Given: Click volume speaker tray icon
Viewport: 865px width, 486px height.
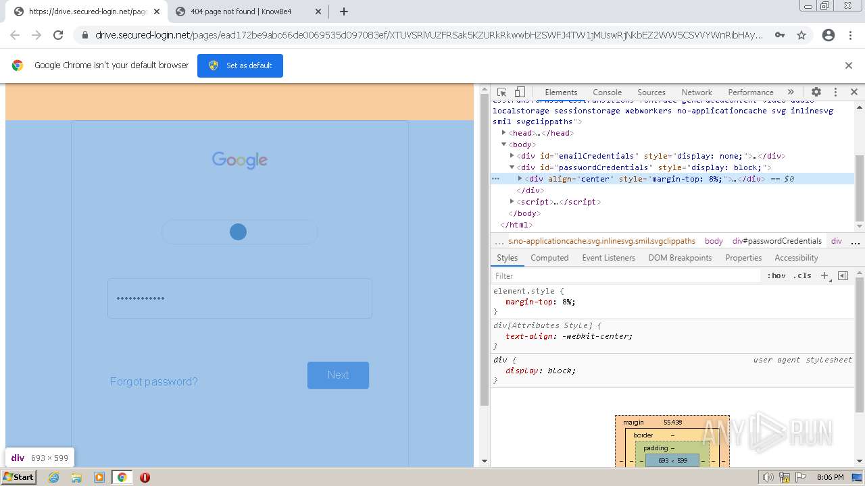Looking at the screenshot, I should coord(768,477).
